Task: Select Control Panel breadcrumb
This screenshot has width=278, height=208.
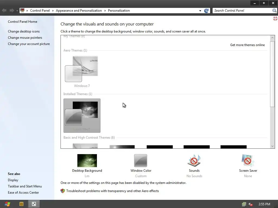Action: coord(40,11)
